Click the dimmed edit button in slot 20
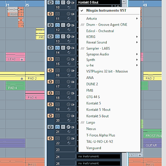This screenshot has height=166, width=166. pos(68,116)
